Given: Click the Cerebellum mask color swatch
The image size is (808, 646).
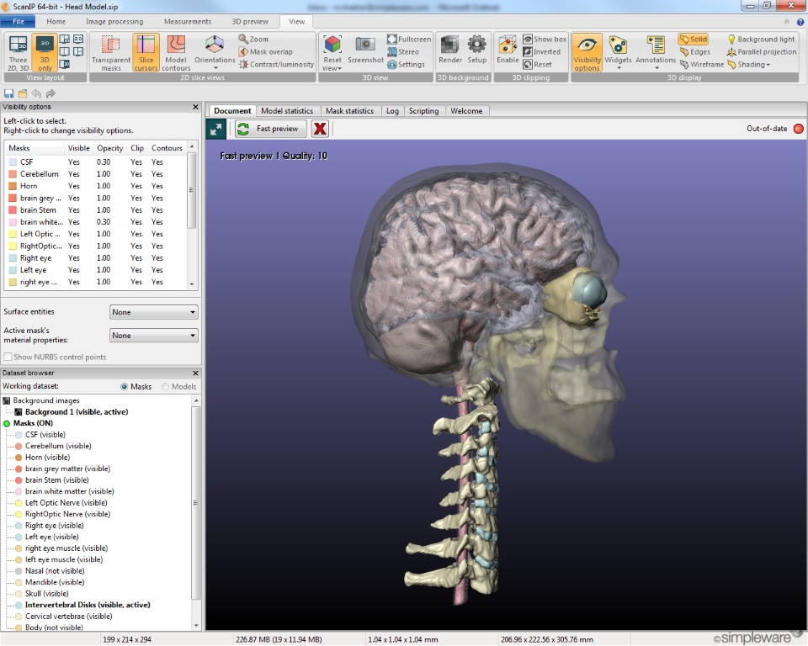Looking at the screenshot, I should 13,174.
